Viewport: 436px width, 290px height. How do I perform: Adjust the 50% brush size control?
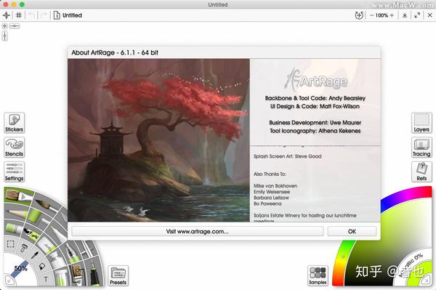20,268
